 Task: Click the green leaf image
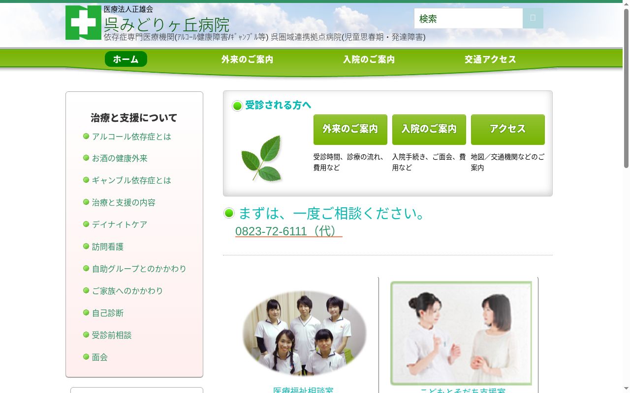262,158
